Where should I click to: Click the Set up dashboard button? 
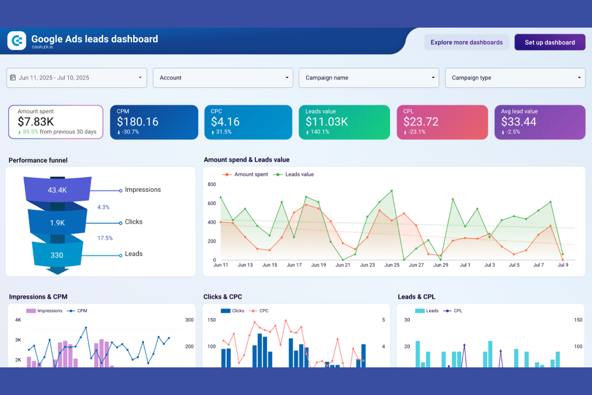[550, 42]
